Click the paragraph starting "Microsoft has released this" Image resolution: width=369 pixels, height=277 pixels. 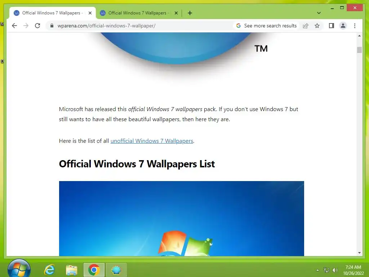click(x=178, y=114)
